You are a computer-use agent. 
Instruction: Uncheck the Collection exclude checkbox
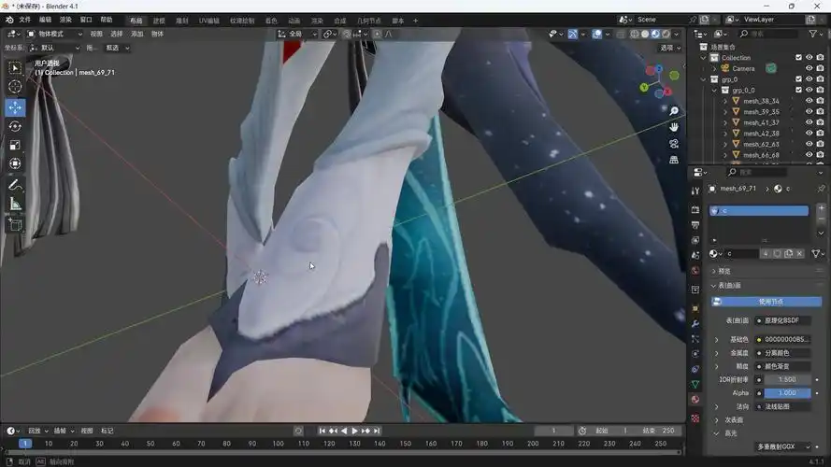(798, 58)
